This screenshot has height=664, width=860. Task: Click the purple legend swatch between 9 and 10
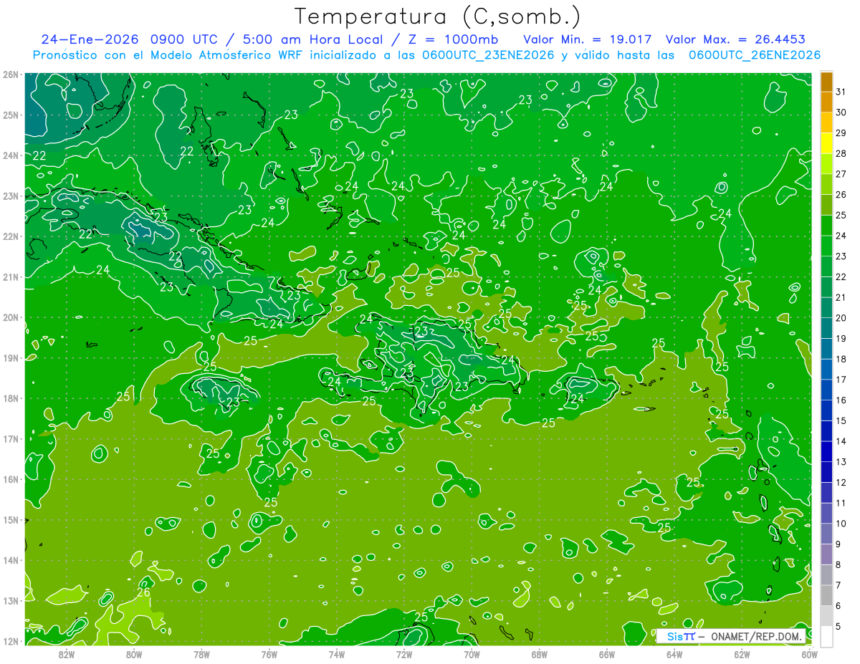coord(826,534)
